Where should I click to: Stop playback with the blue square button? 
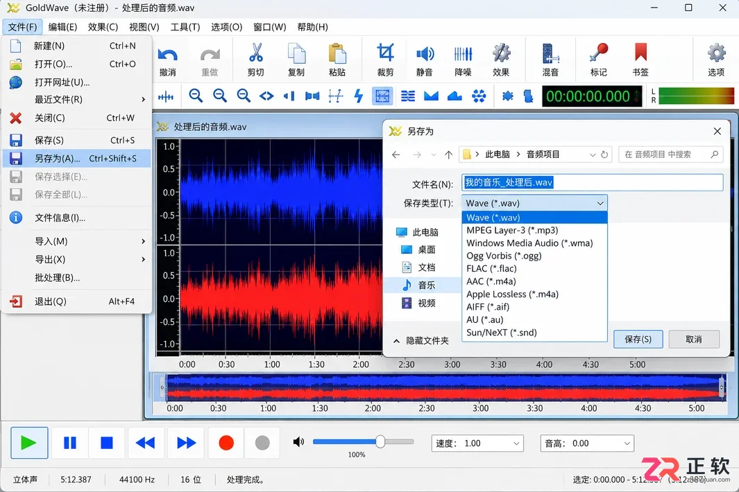(x=107, y=443)
